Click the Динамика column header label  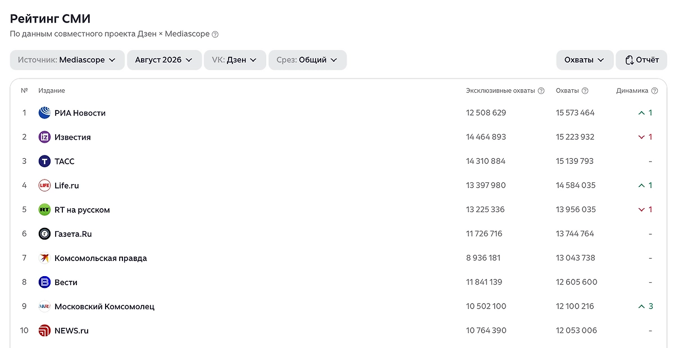click(x=632, y=91)
